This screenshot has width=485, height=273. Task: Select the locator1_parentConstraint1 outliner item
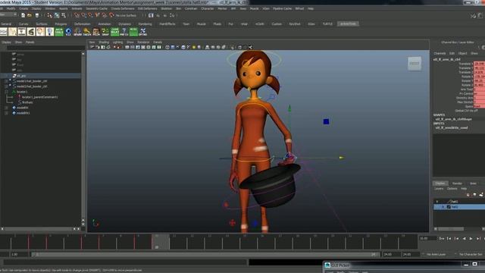(40, 97)
